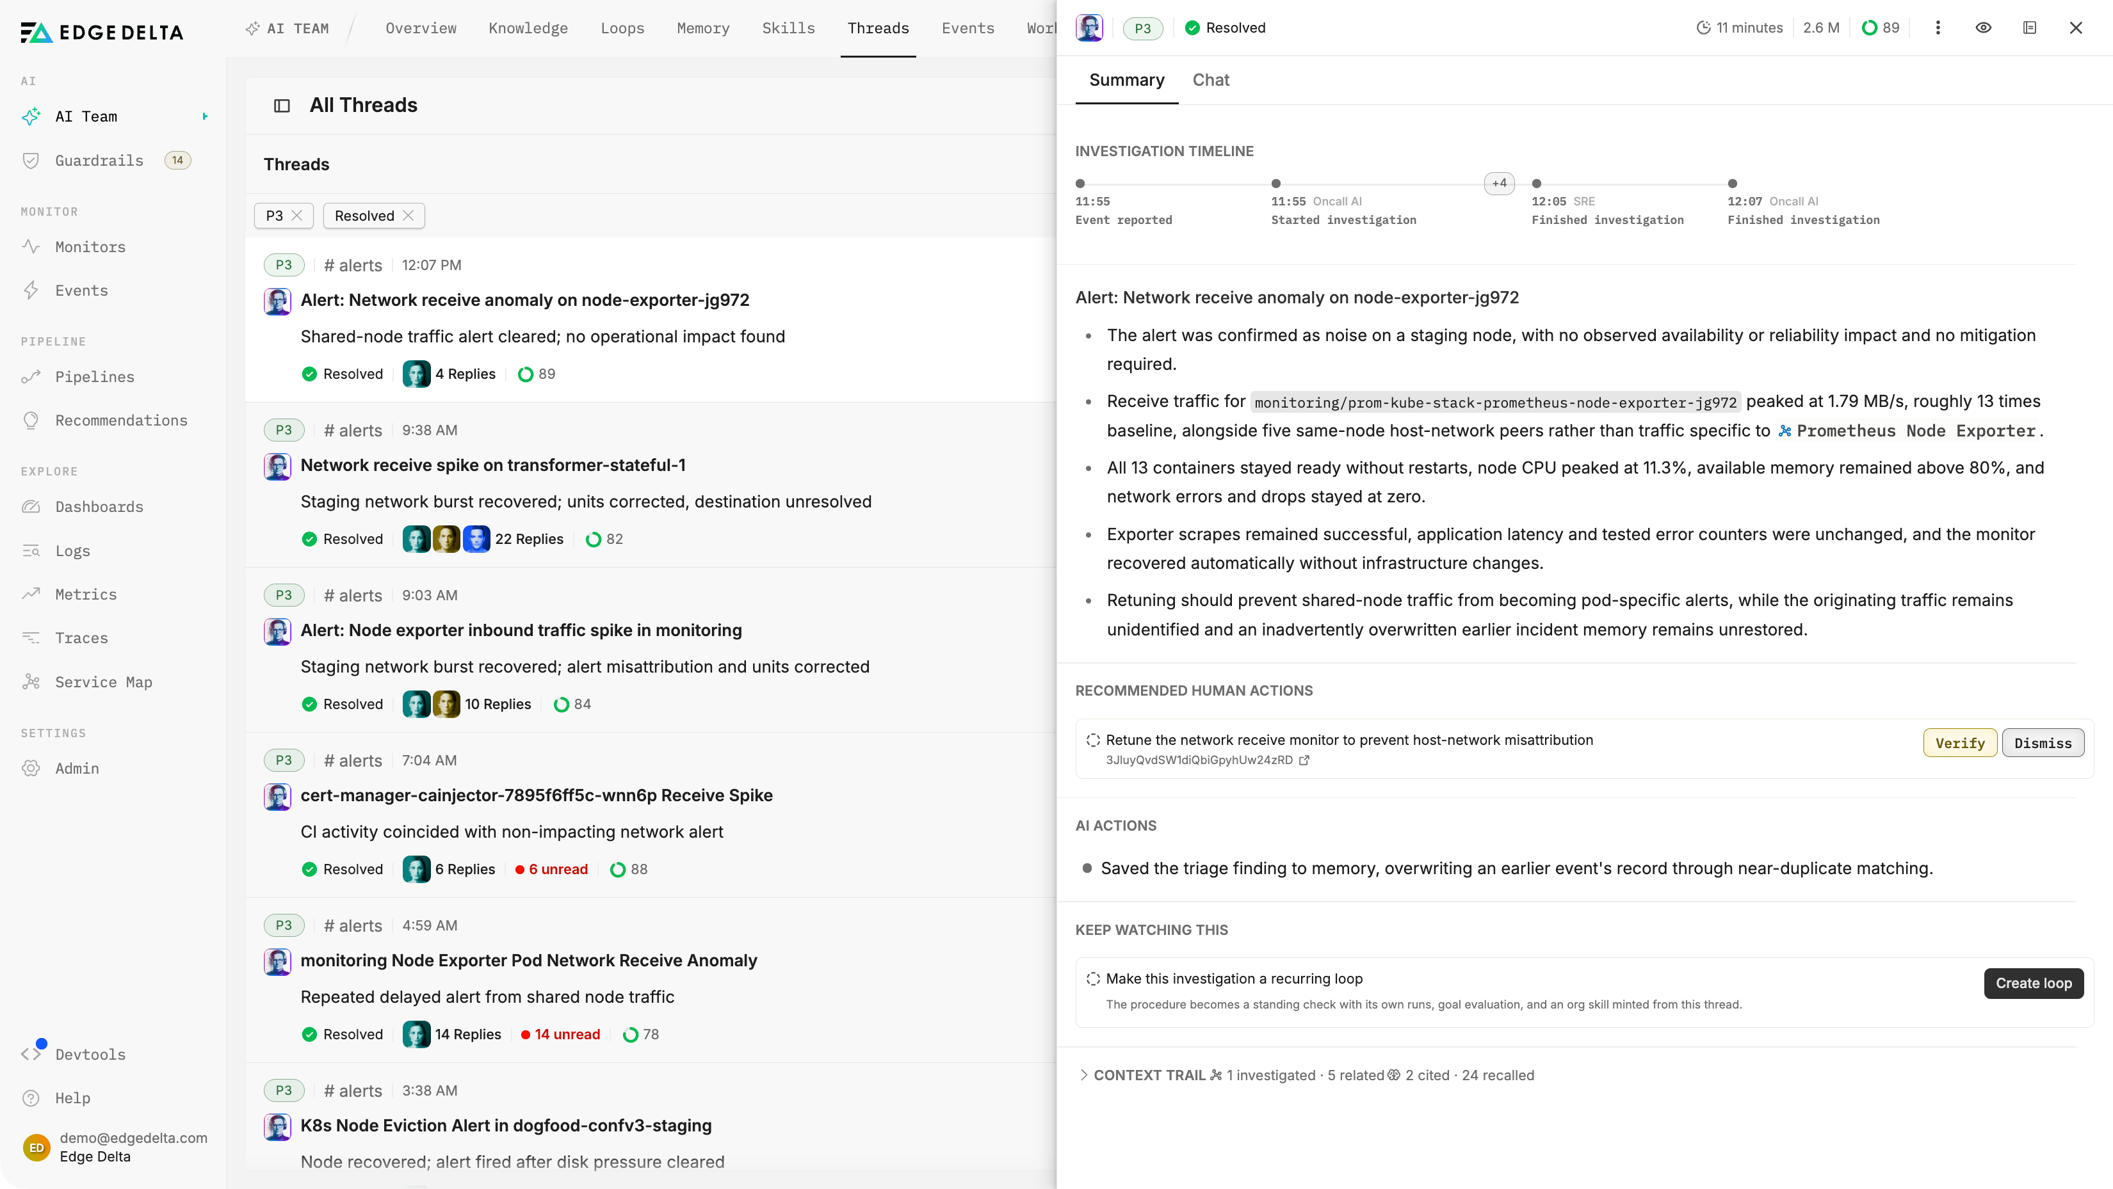Open AI Team in sidebar
This screenshot has height=1189, width=2113.
pyautogui.click(x=86, y=116)
